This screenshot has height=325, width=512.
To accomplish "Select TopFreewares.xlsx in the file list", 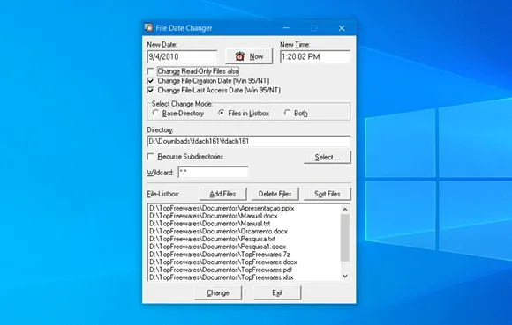I will [x=222, y=277].
